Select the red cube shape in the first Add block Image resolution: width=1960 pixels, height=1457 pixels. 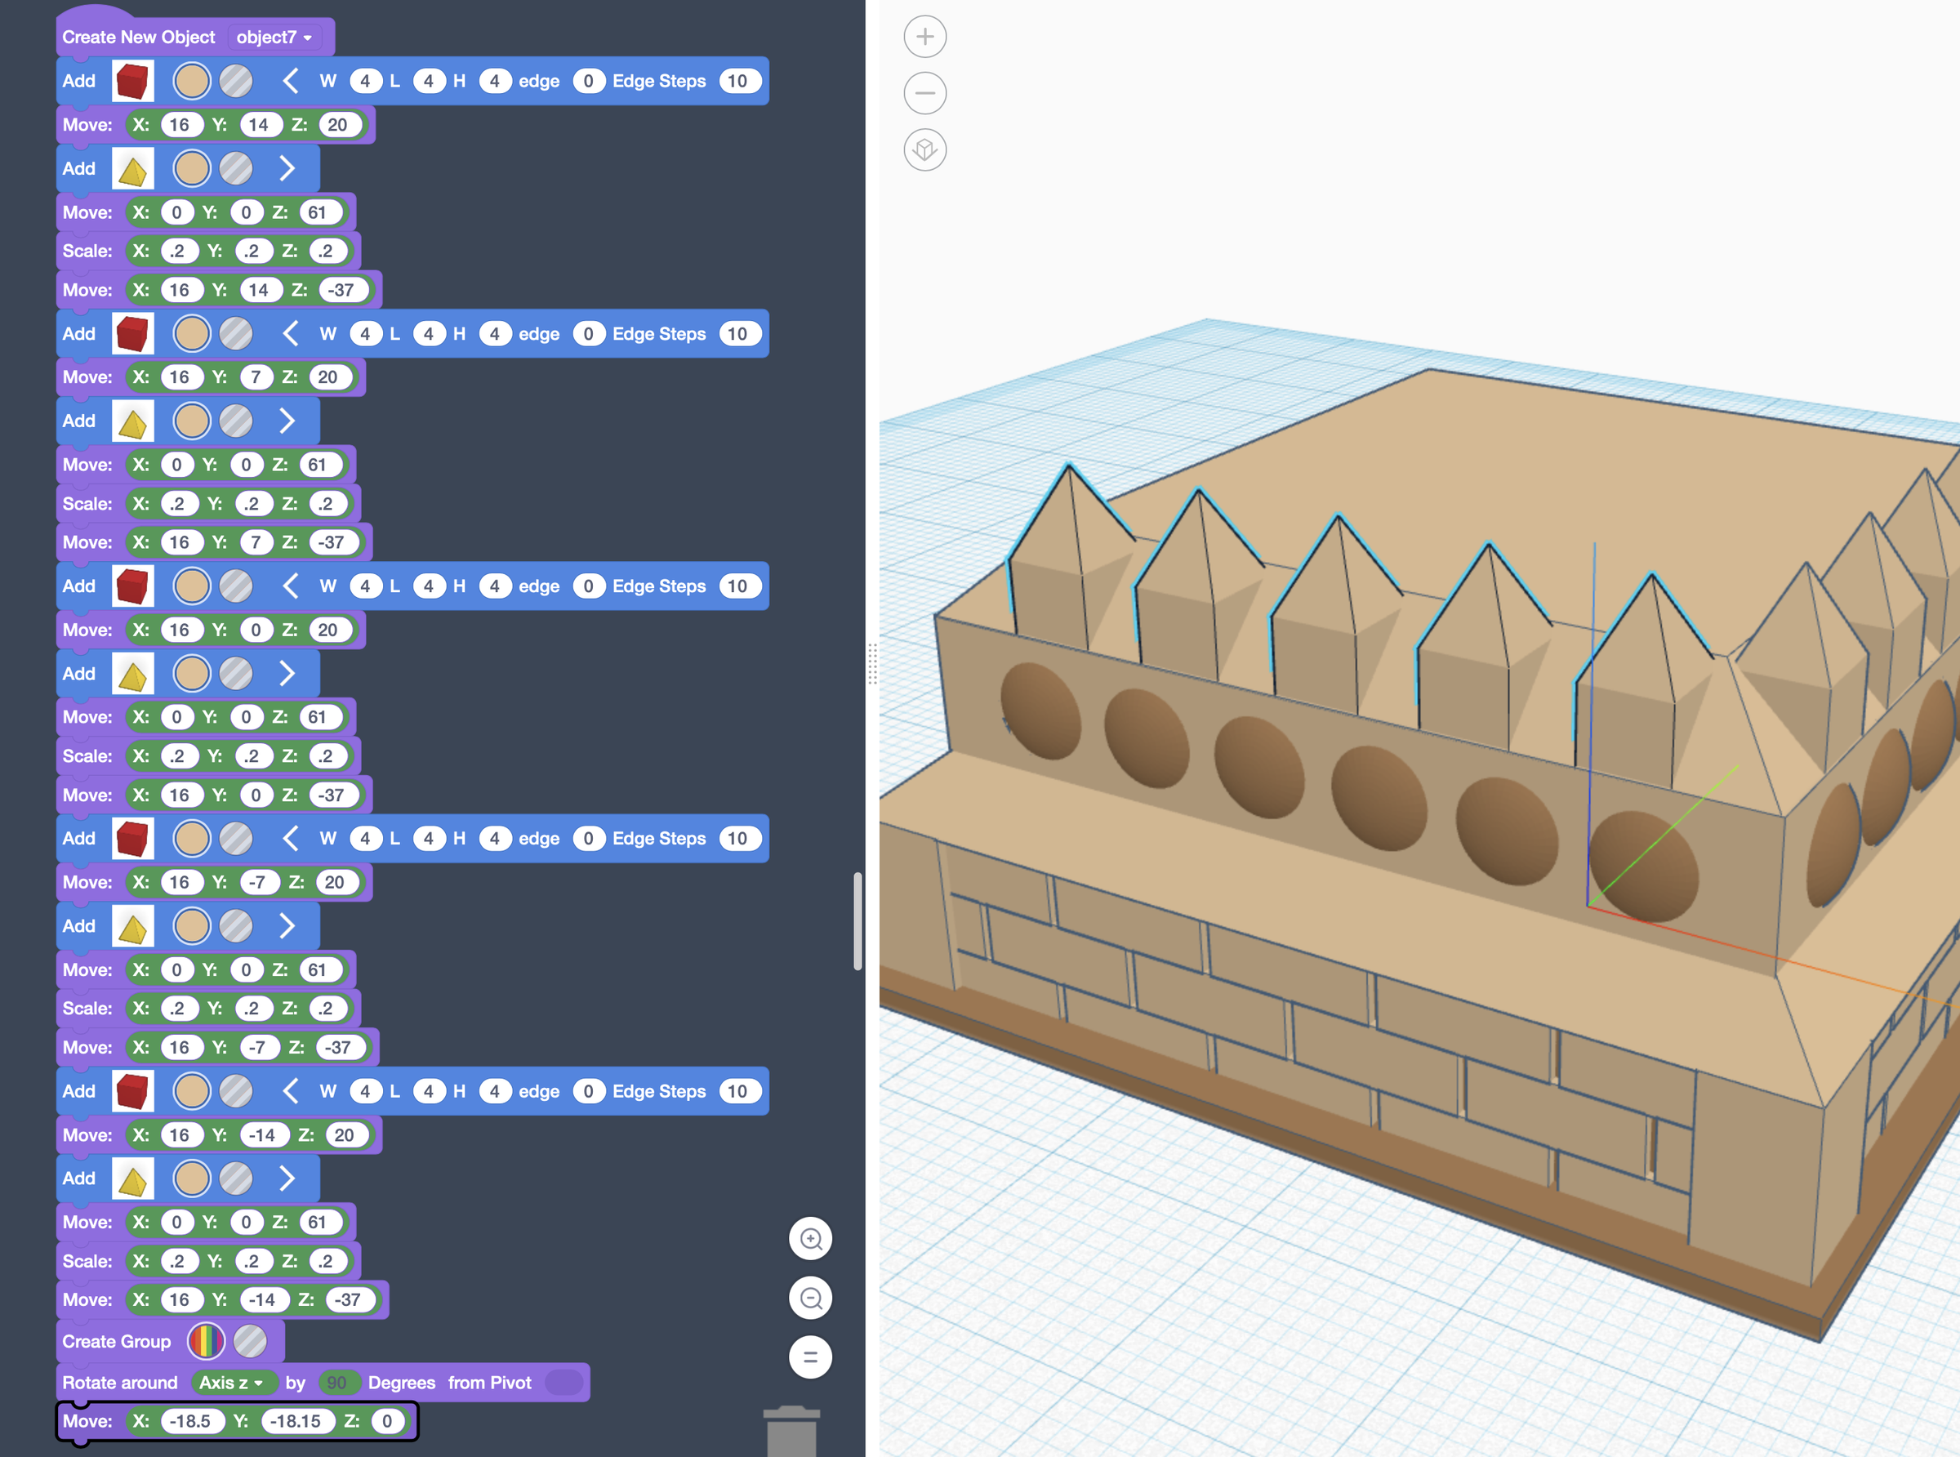click(x=133, y=80)
